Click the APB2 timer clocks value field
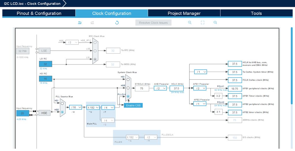Screen dimensions: 295x151 235,112
